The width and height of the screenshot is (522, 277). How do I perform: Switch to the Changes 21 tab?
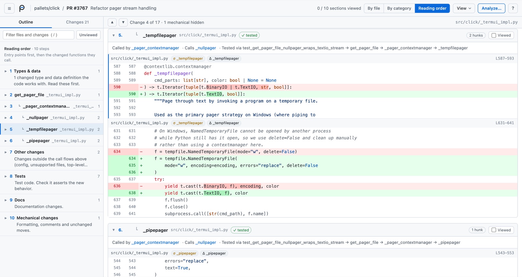pos(77,22)
